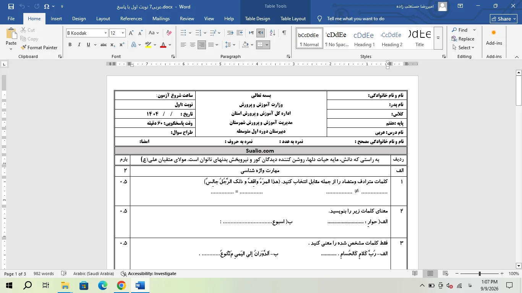
Task: Click the zoom slider handle
Action: click(x=480, y=274)
